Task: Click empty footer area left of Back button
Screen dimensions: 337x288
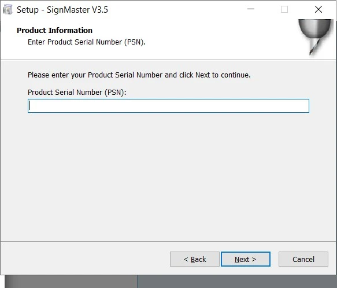Action: click(85, 259)
